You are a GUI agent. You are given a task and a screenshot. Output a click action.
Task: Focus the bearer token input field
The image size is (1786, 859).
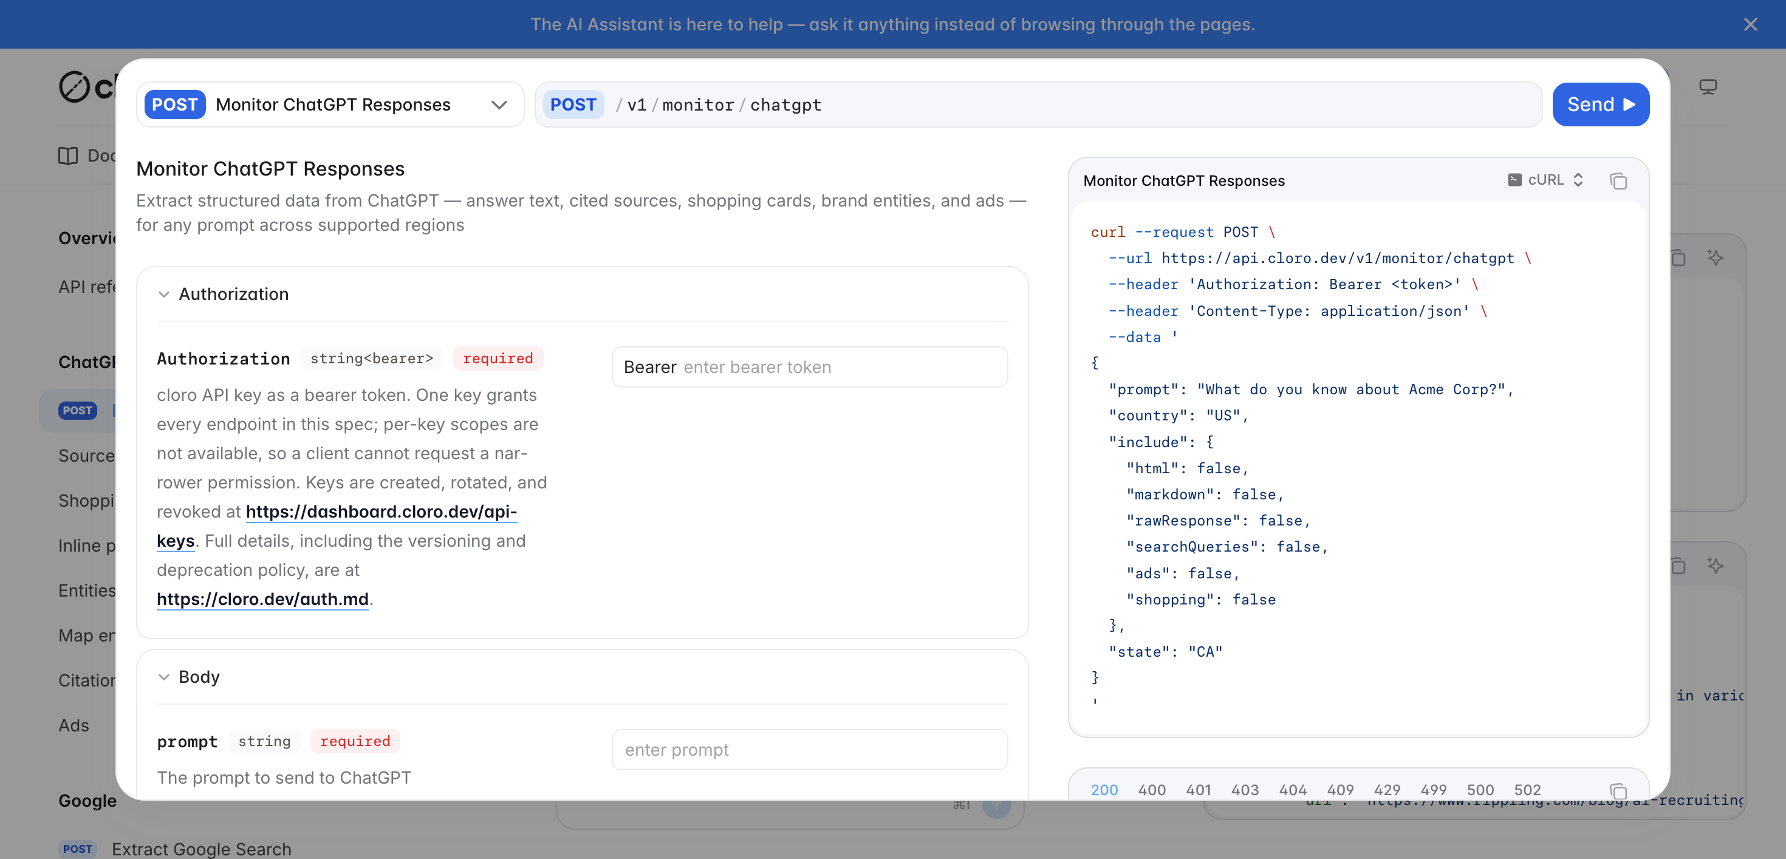[x=809, y=367]
